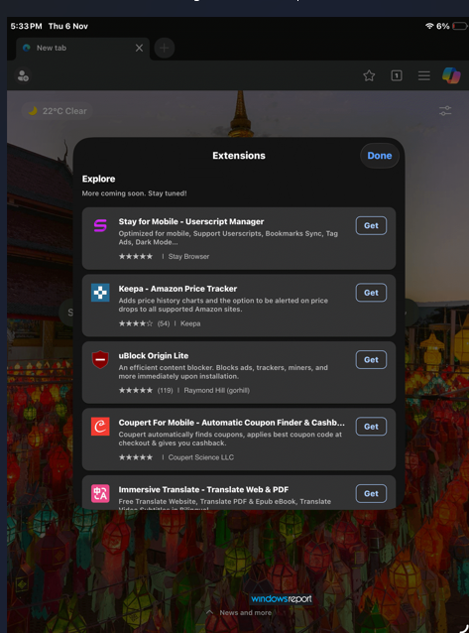Click the battery indicator in status bar

[x=459, y=26]
